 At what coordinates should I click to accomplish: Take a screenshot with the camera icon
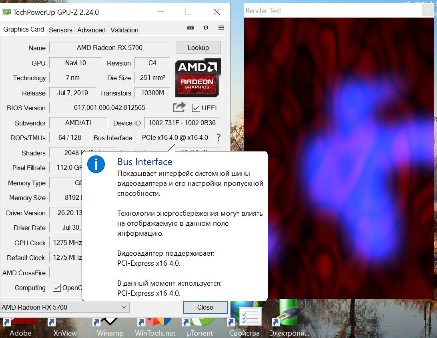(190, 28)
